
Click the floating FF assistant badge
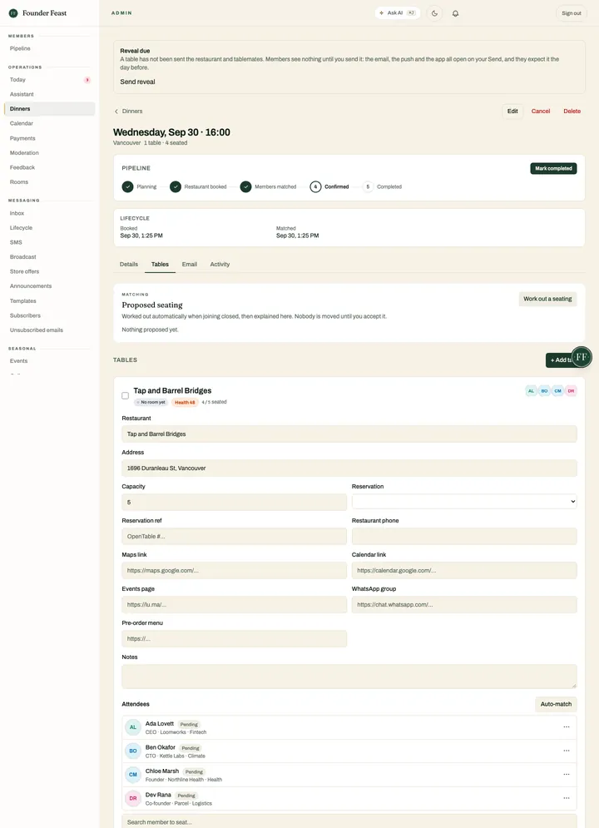pos(582,357)
